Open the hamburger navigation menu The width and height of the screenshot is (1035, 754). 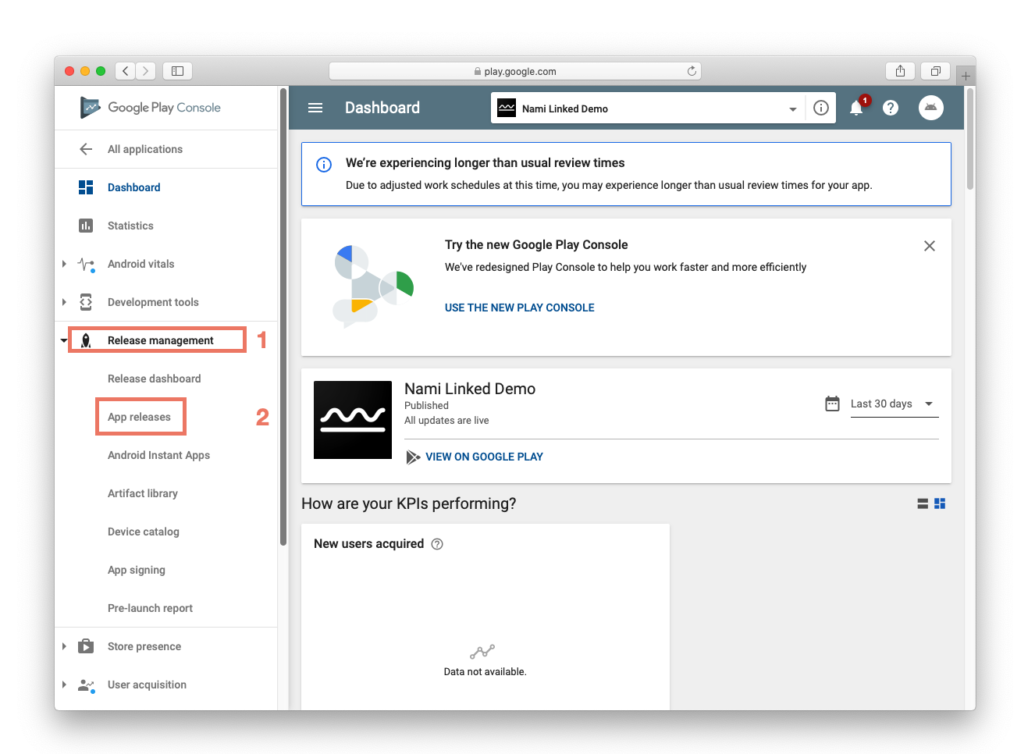pos(315,108)
